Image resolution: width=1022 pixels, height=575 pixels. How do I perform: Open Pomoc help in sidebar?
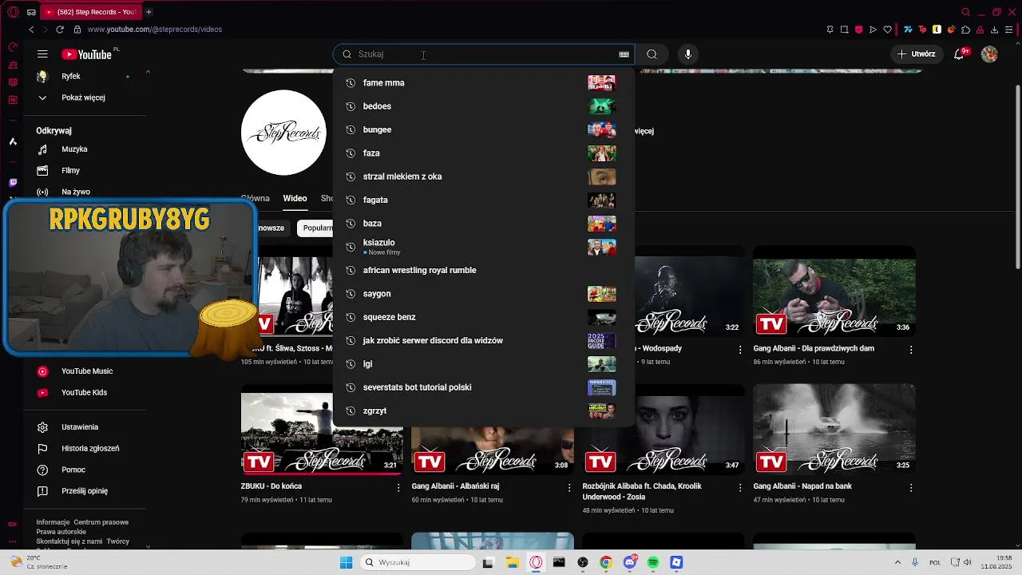click(x=73, y=470)
